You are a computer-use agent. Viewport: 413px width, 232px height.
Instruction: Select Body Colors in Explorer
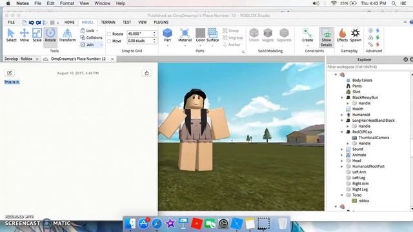tap(362, 80)
